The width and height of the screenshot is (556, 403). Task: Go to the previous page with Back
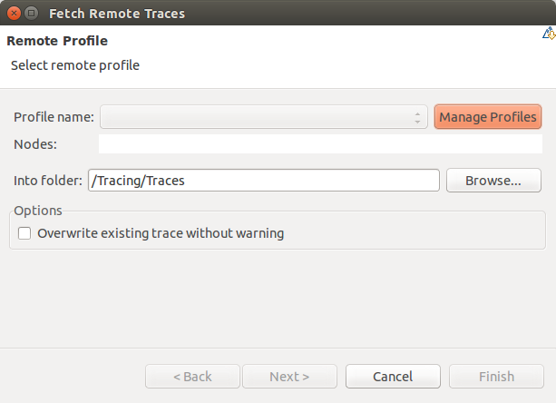[x=192, y=377]
